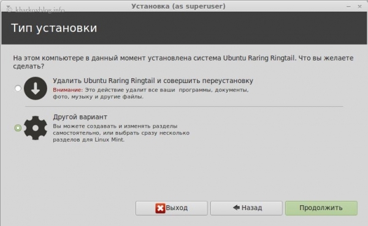Viewport: 368px width, 226px height.
Task: Click the question text about installed Ubuntu system
Action: click(x=183, y=62)
